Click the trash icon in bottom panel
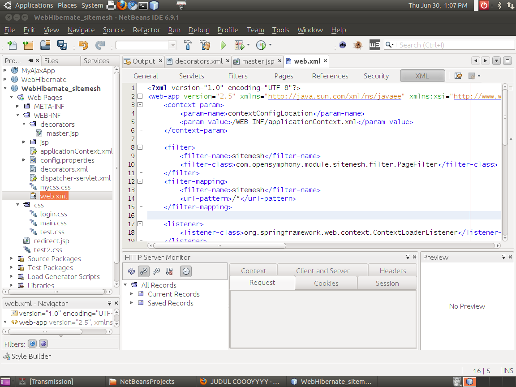 tap(457, 382)
